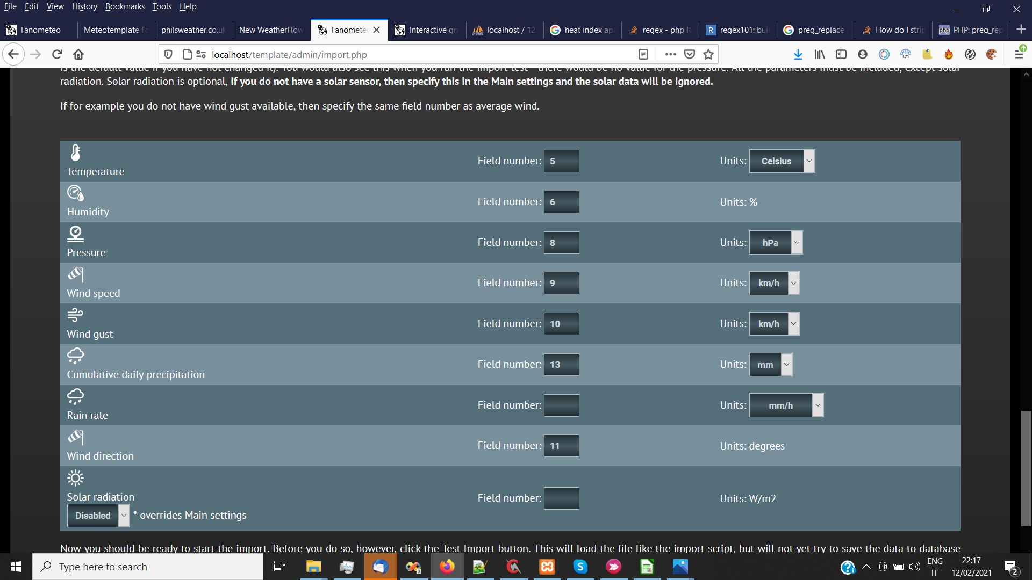Expand the Pressure units hPa dropdown
The image size is (1032, 580).
(x=776, y=243)
